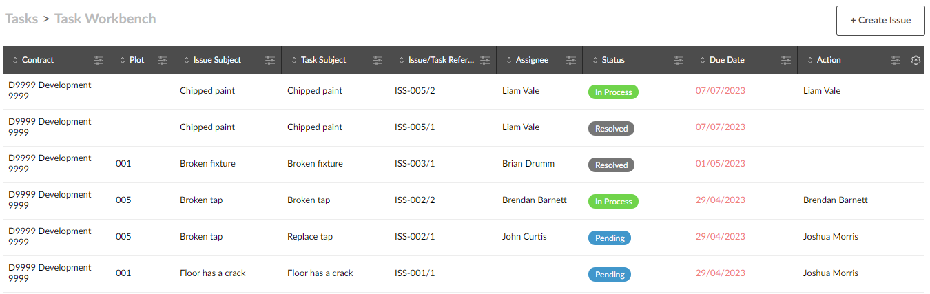Select the Issue/Task Reference column header
Screen dimensions: 930x294
[x=441, y=61]
